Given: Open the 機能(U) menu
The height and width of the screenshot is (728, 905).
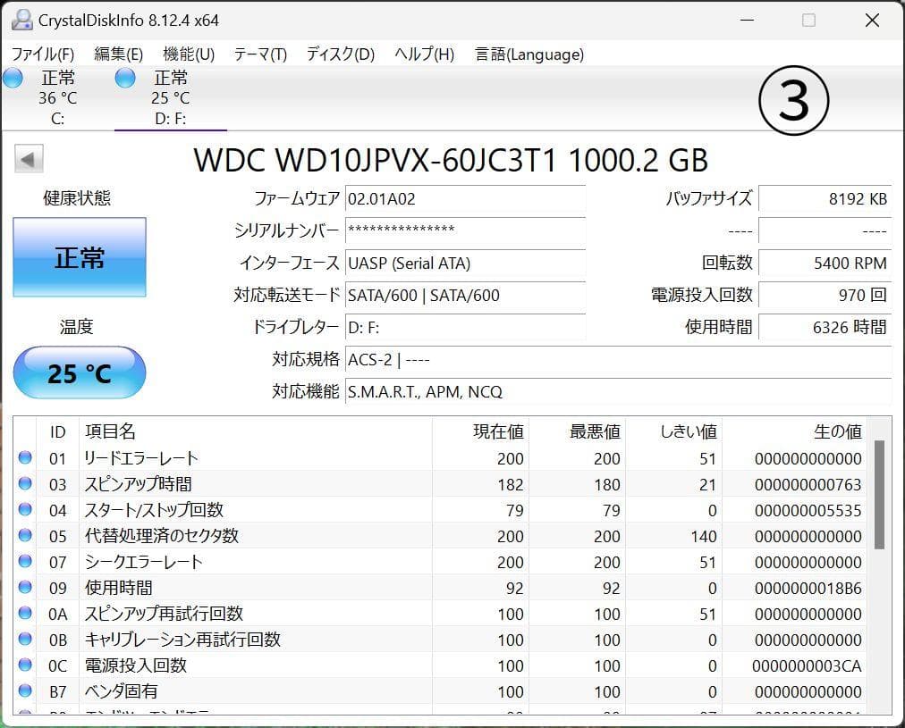Looking at the screenshot, I should [x=189, y=54].
